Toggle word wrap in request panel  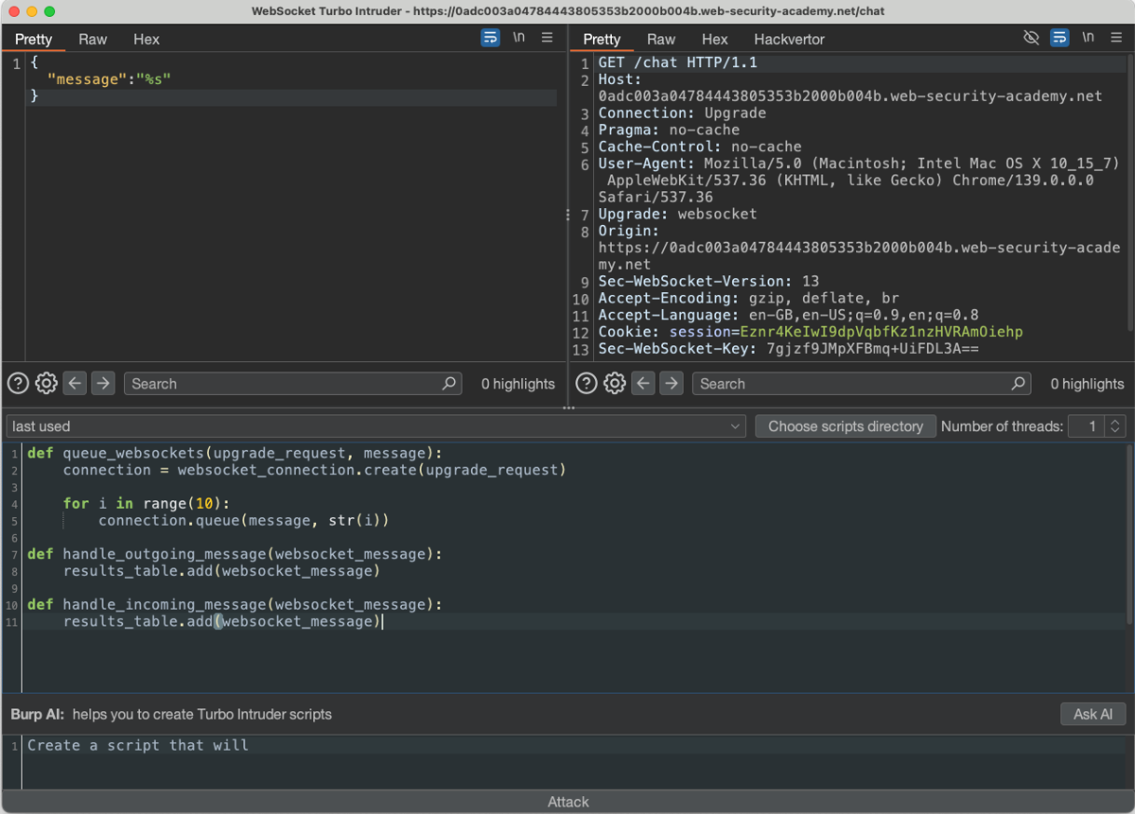click(x=1059, y=38)
